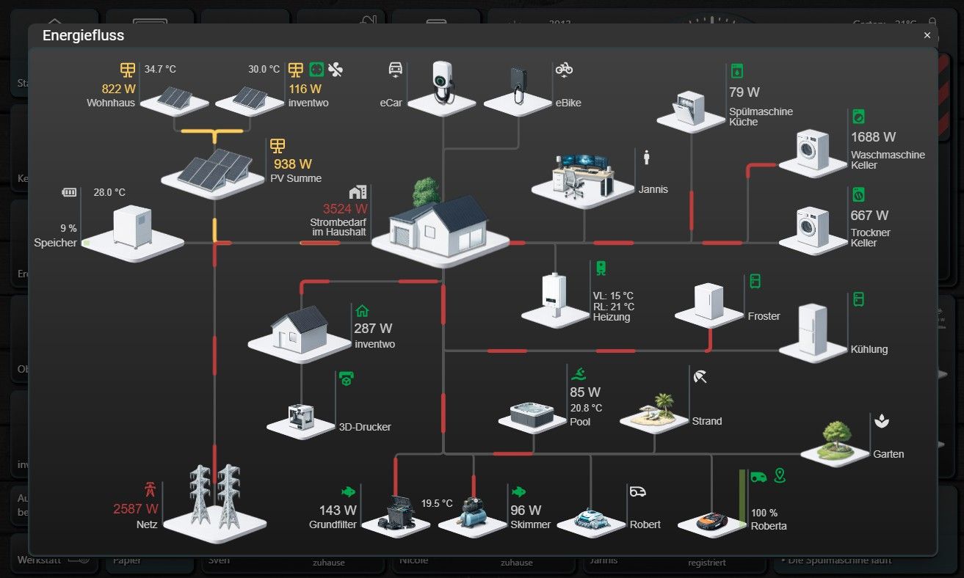Click the Heizung heating icon
This screenshot has height=578, width=964.
pyautogui.click(x=601, y=268)
